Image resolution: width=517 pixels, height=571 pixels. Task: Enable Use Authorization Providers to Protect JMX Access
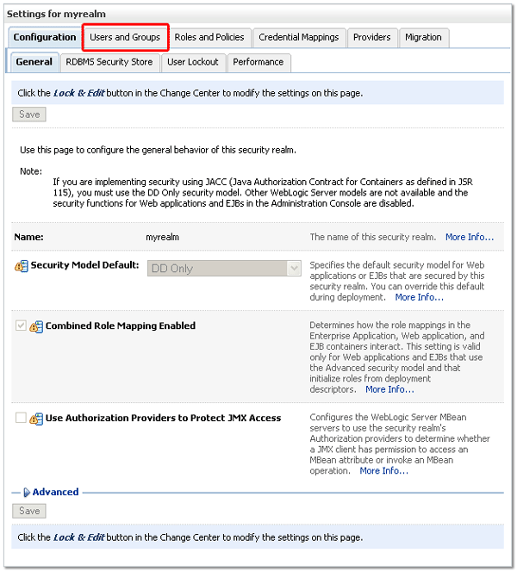(21, 419)
